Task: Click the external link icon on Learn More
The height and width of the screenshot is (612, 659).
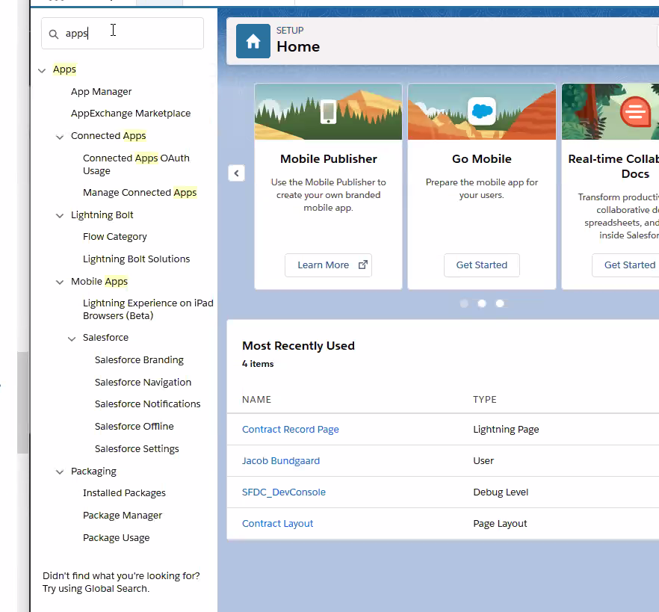Action: tap(362, 265)
